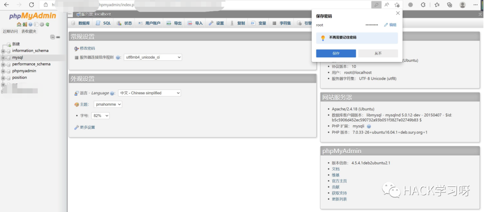Viewport: 486px width, 212px height.
Task: Switch to the 导出 (Export) tab
Action: [x=174, y=23]
